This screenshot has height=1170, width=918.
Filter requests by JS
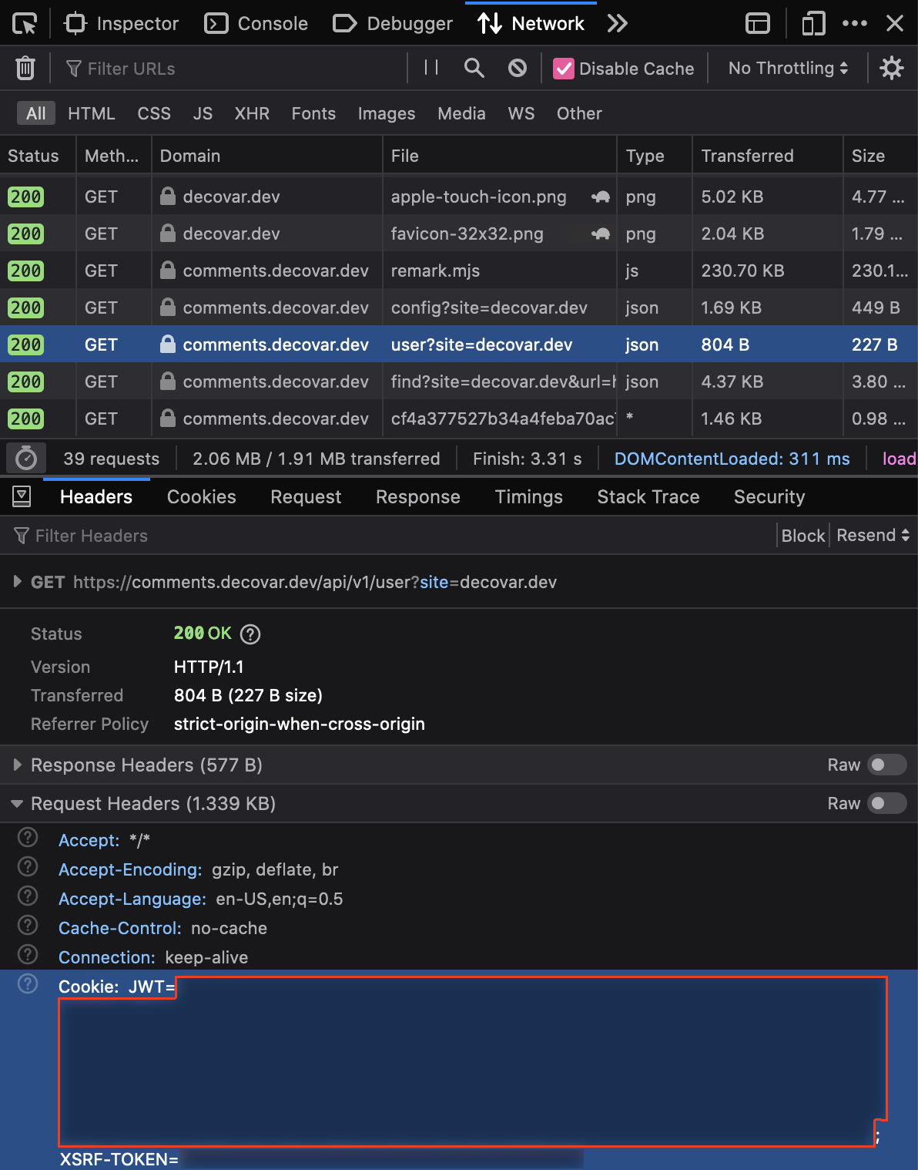[x=203, y=113]
